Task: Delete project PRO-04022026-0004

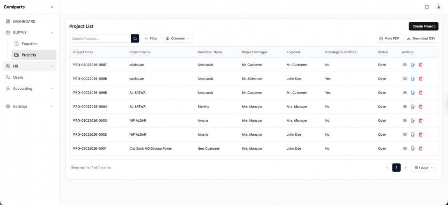Action: click(420, 107)
